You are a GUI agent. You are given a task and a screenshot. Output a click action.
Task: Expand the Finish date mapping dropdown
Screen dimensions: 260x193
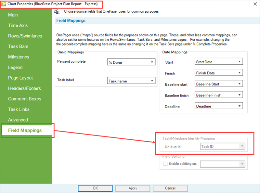(x=219, y=73)
